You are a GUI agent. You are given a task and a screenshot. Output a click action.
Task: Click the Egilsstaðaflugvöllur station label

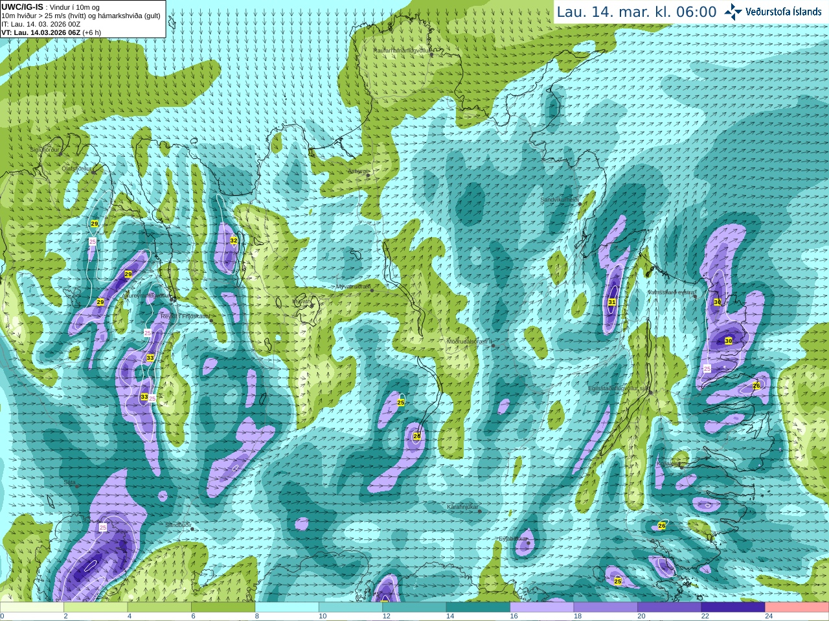tap(618, 388)
